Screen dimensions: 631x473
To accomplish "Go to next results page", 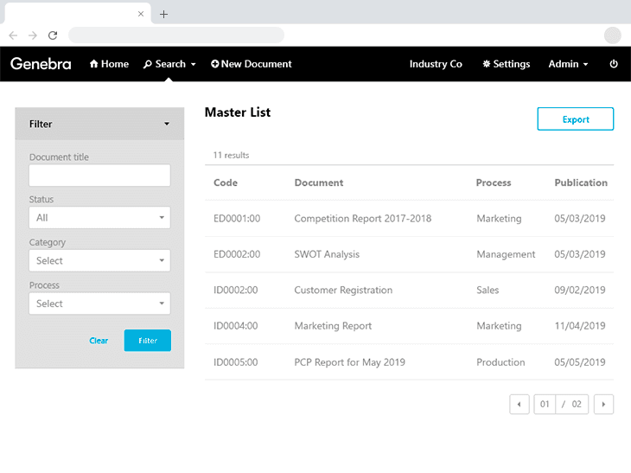I will tap(603, 404).
